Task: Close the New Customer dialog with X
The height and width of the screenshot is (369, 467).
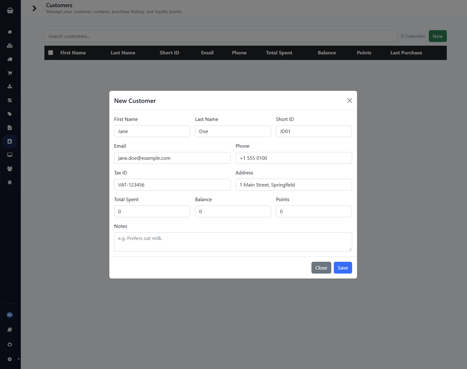Action: 350,100
